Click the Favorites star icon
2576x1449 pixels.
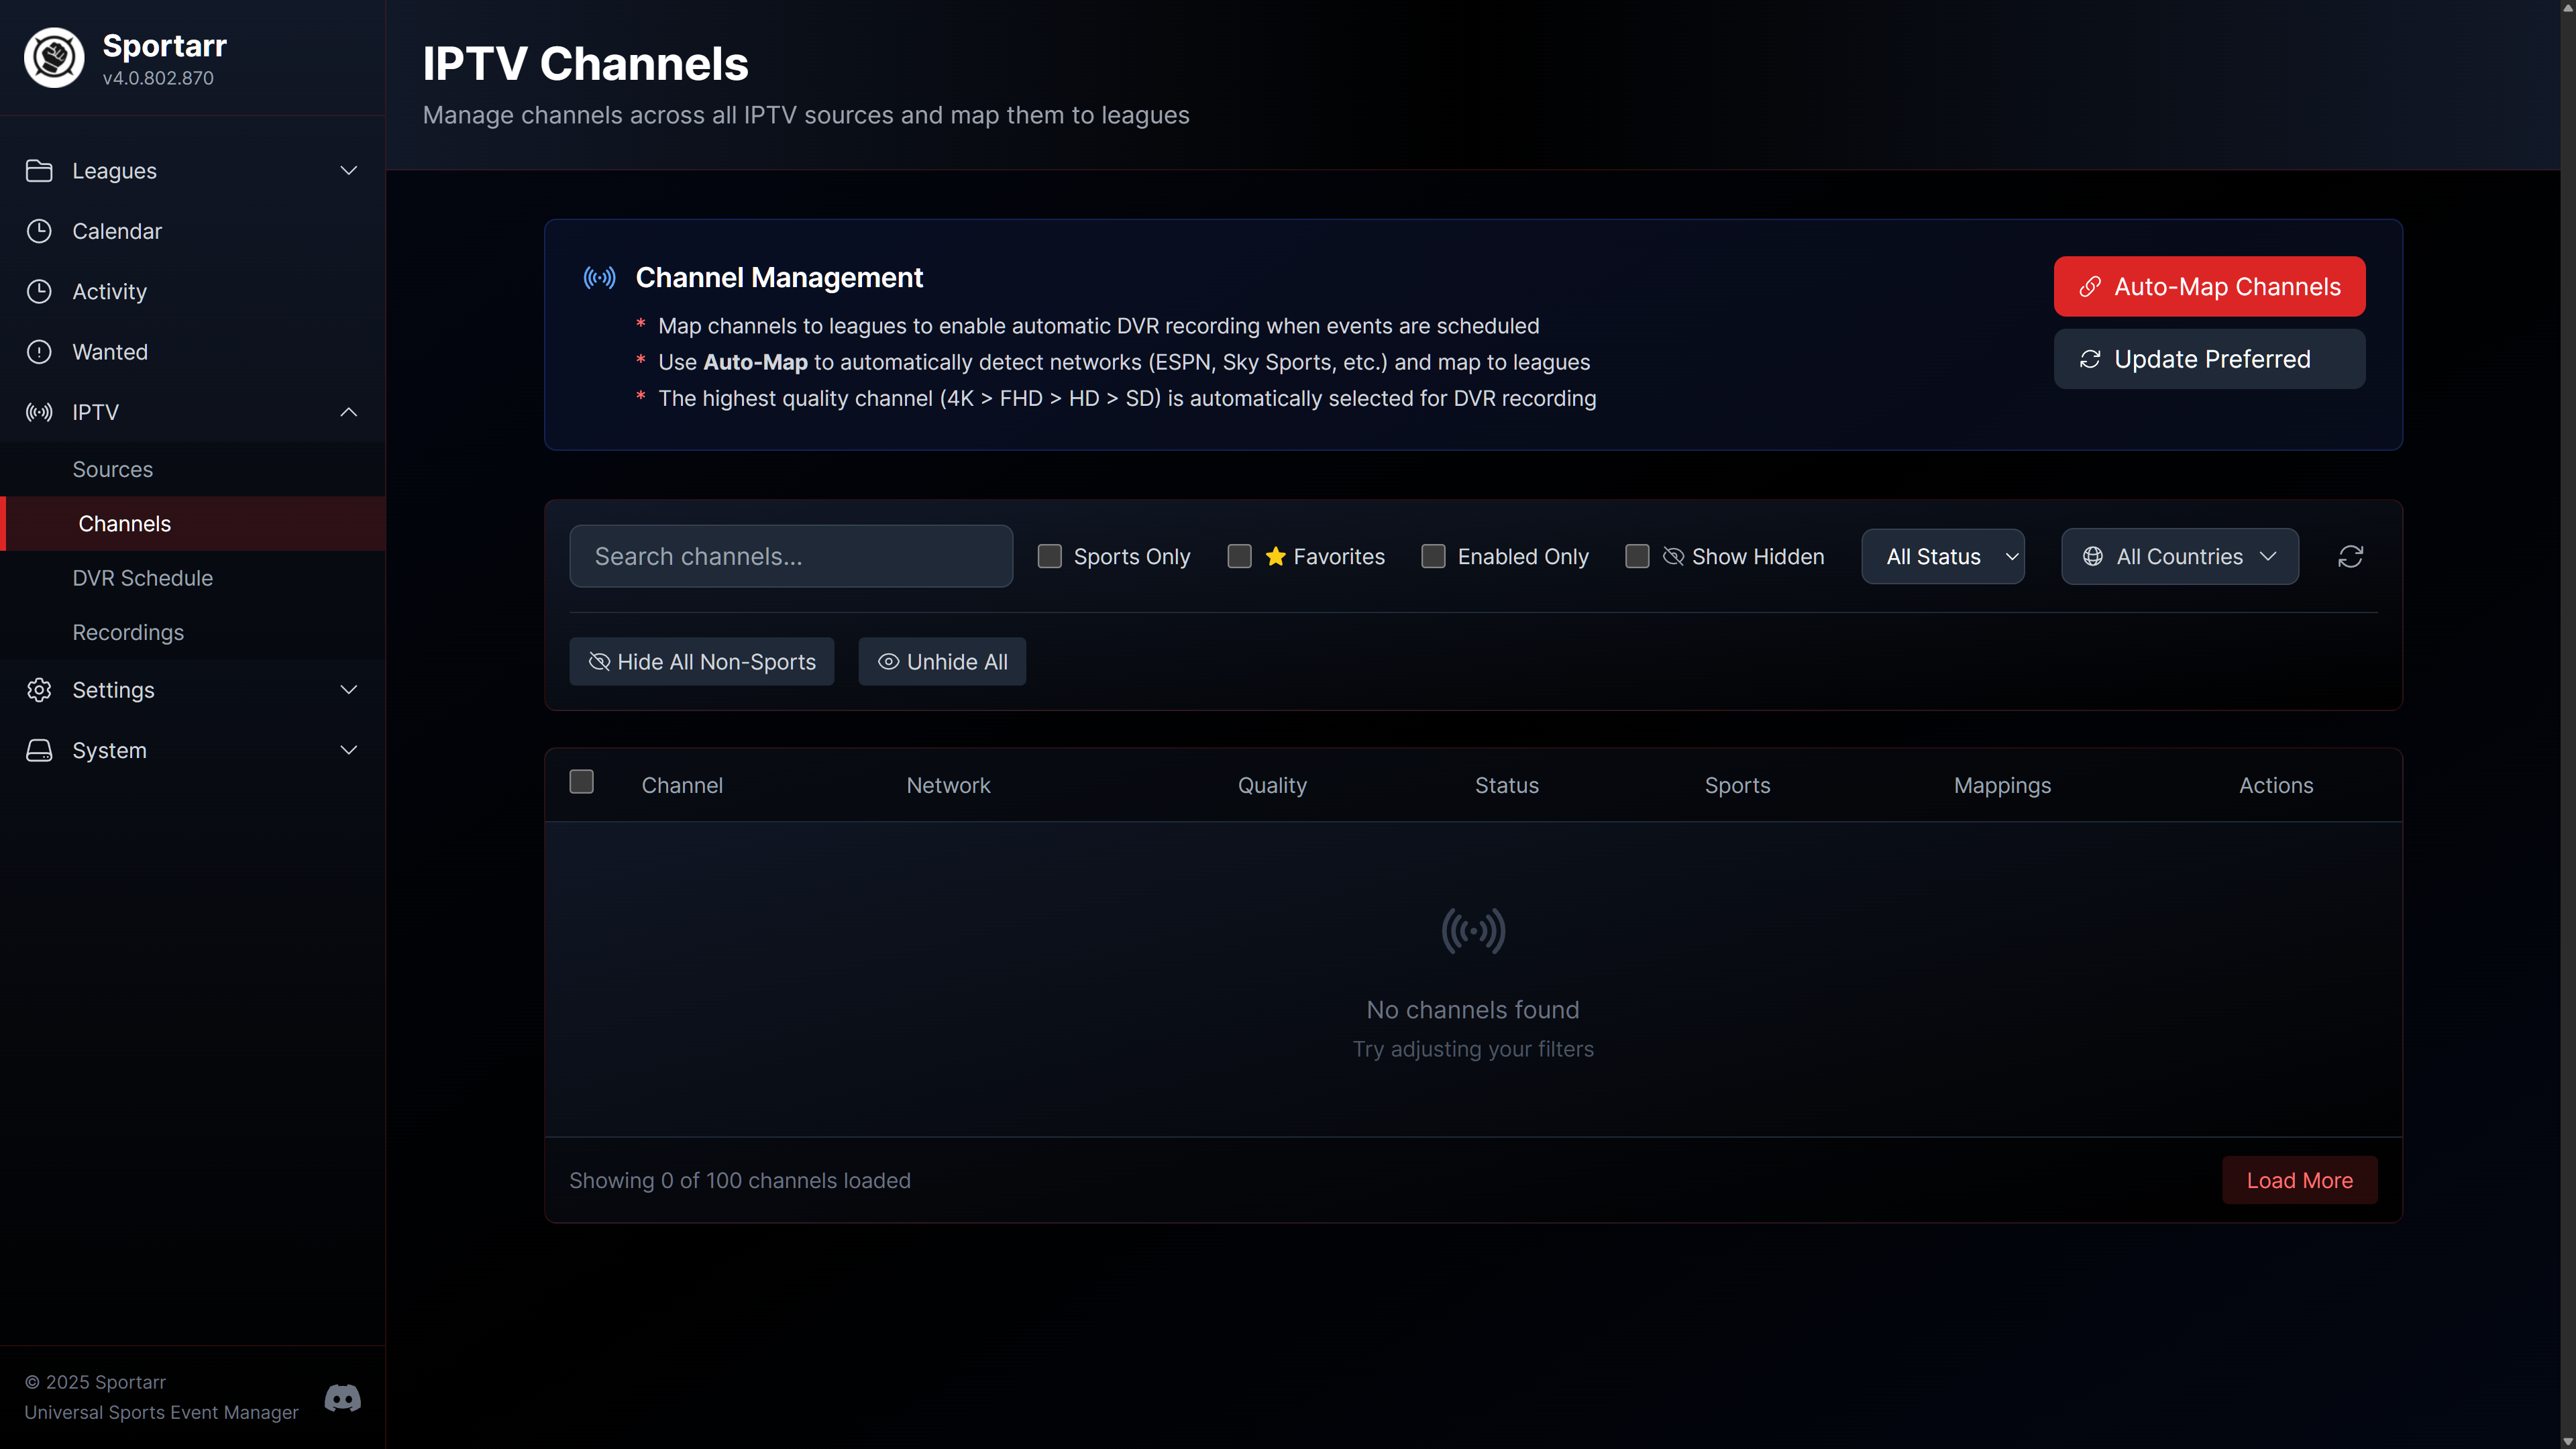[1275, 556]
